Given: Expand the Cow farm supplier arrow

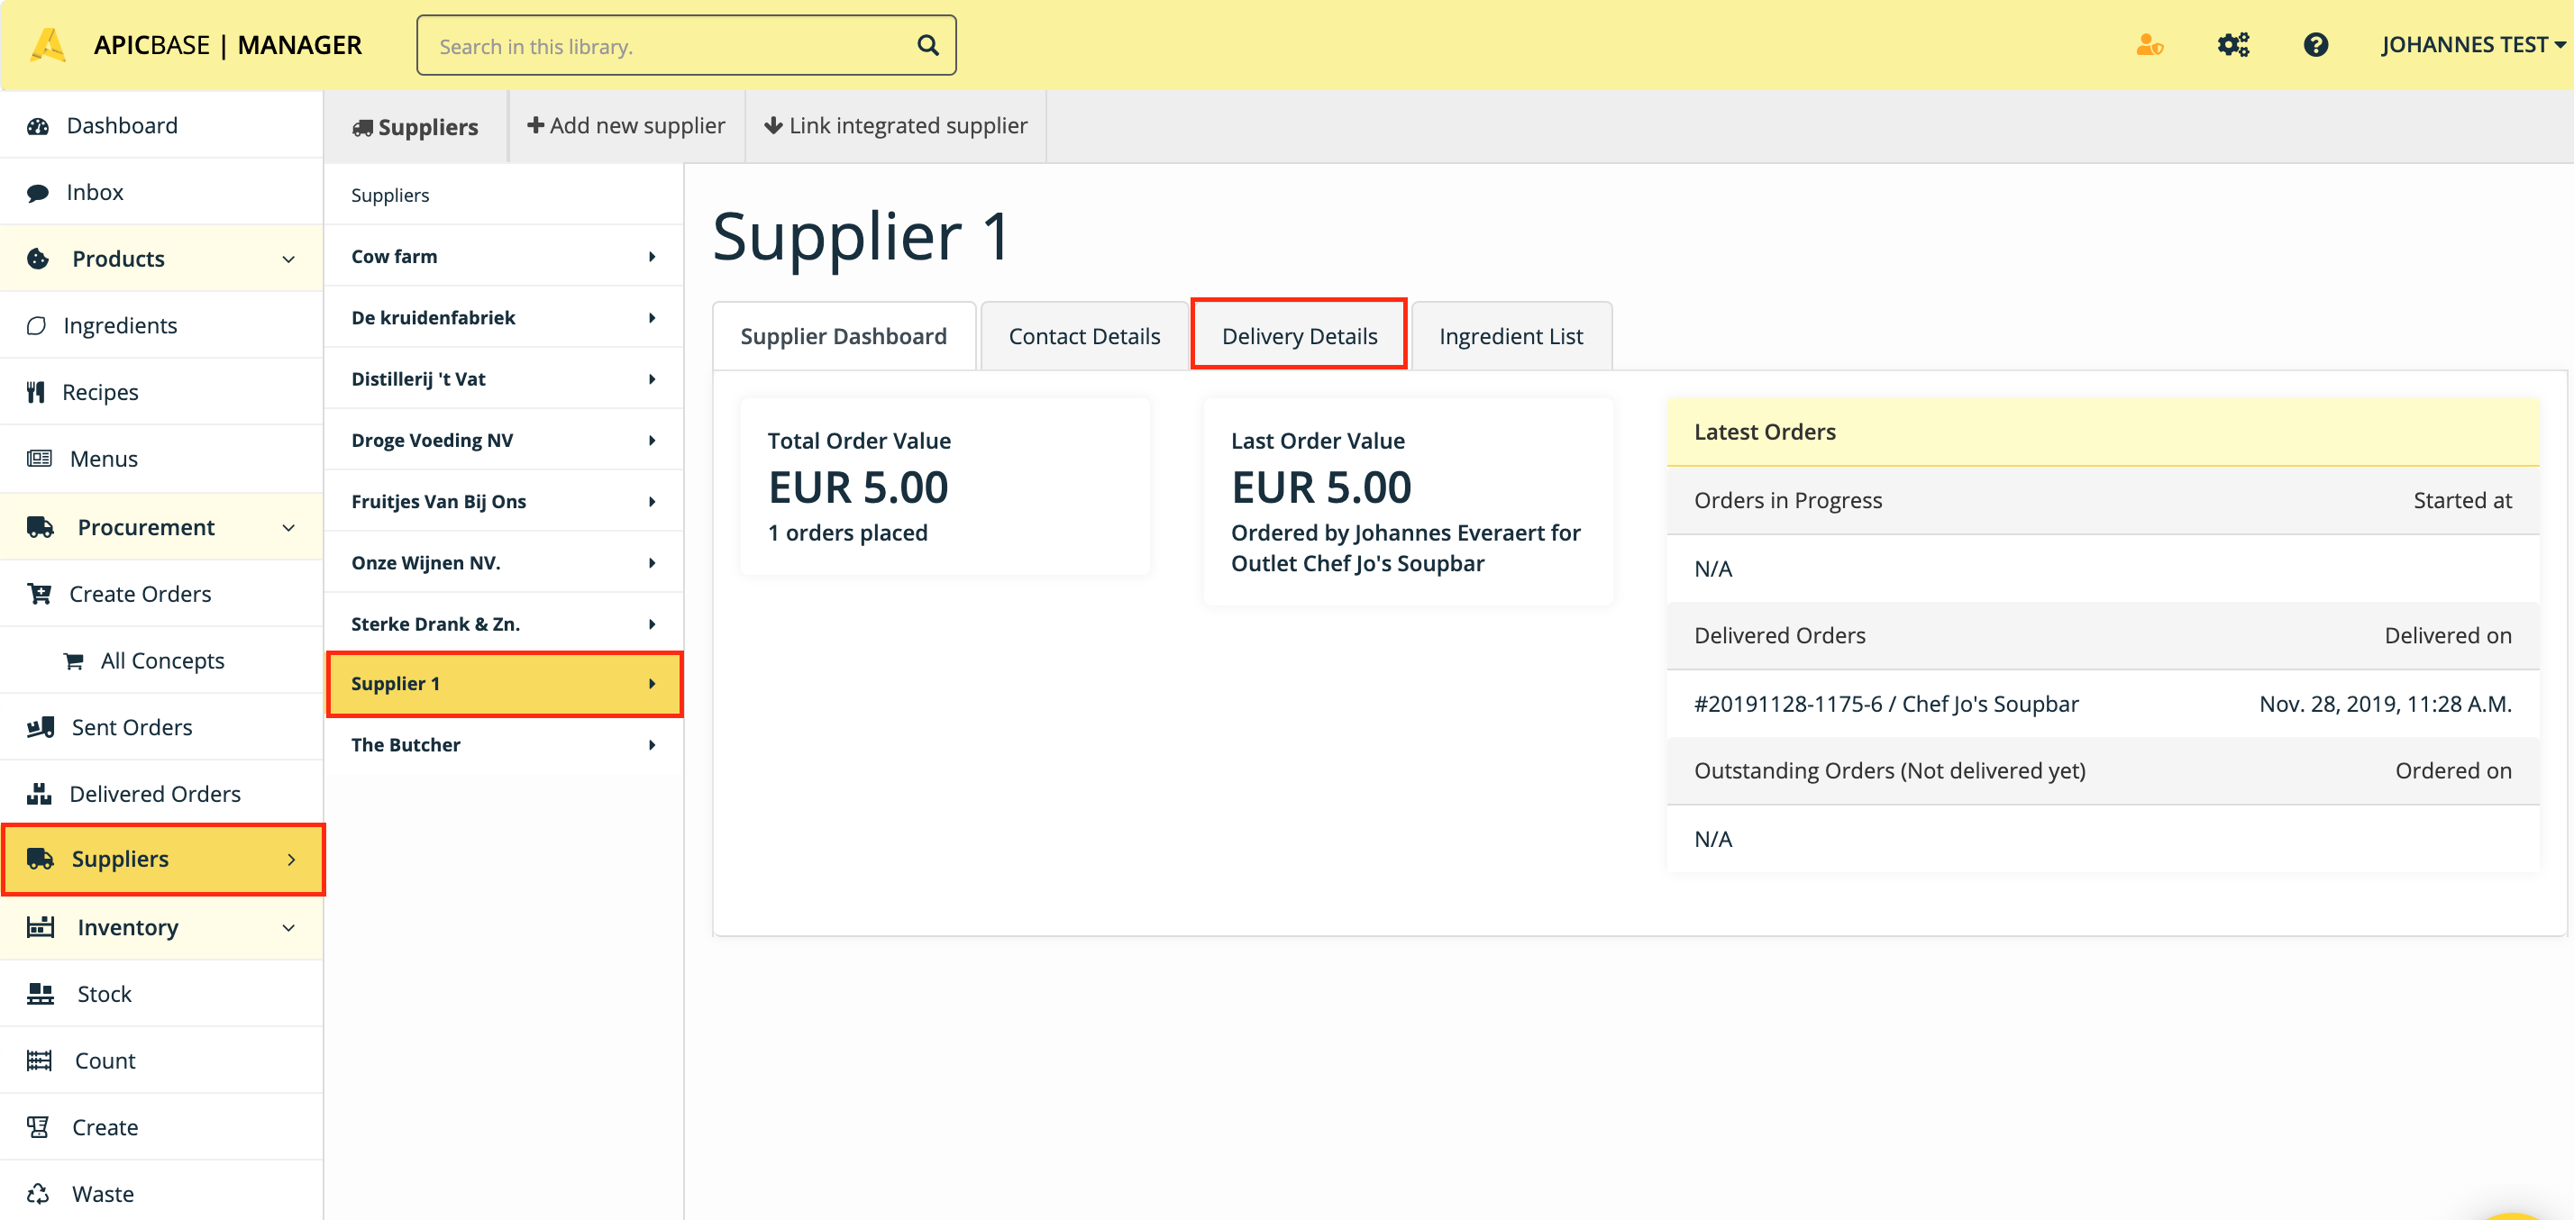Looking at the screenshot, I should [653, 256].
